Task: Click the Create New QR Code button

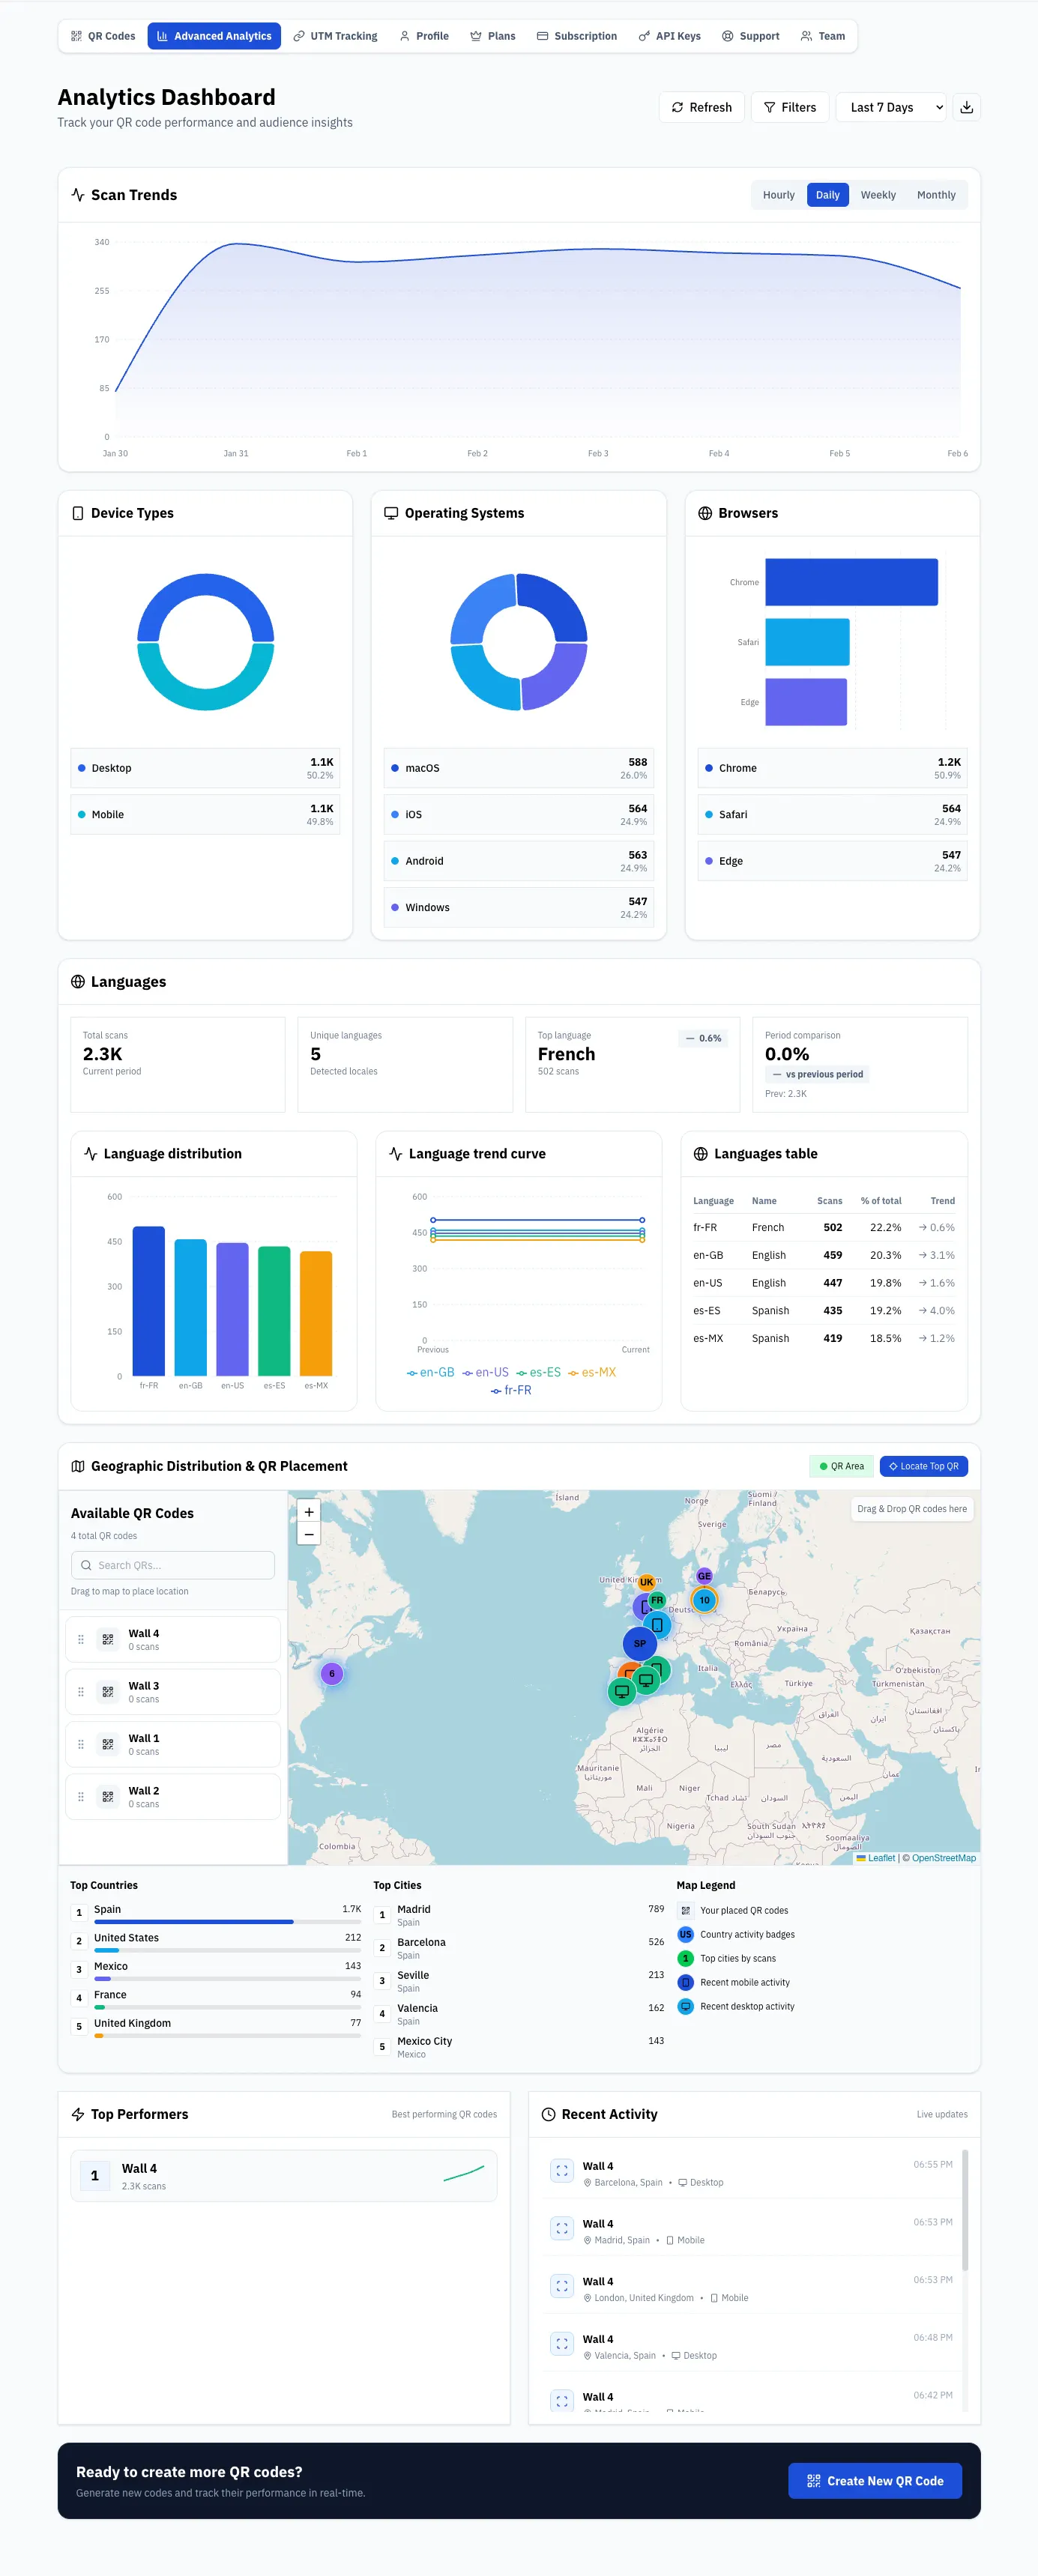Action: point(875,2480)
